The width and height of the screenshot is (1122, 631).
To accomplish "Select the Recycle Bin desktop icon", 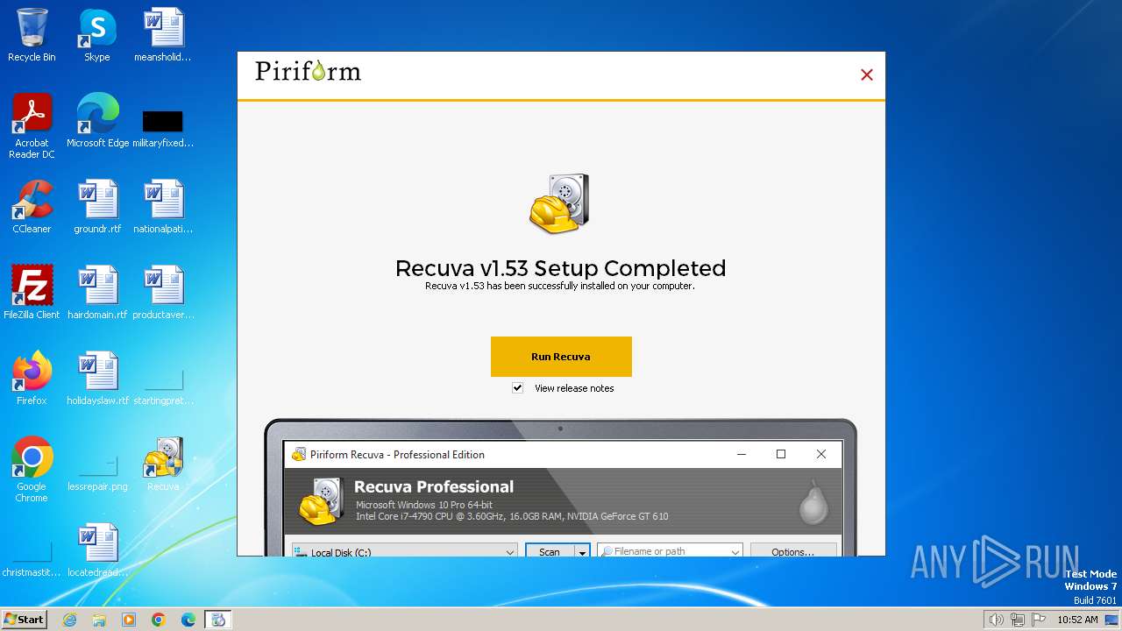I will click(32, 36).
